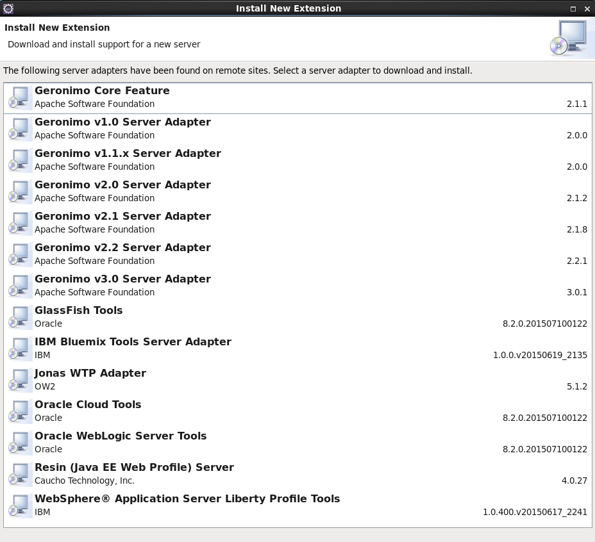Click the Geronimo v1.0 Server Adapter icon
The width and height of the screenshot is (595, 542).
coord(19,129)
